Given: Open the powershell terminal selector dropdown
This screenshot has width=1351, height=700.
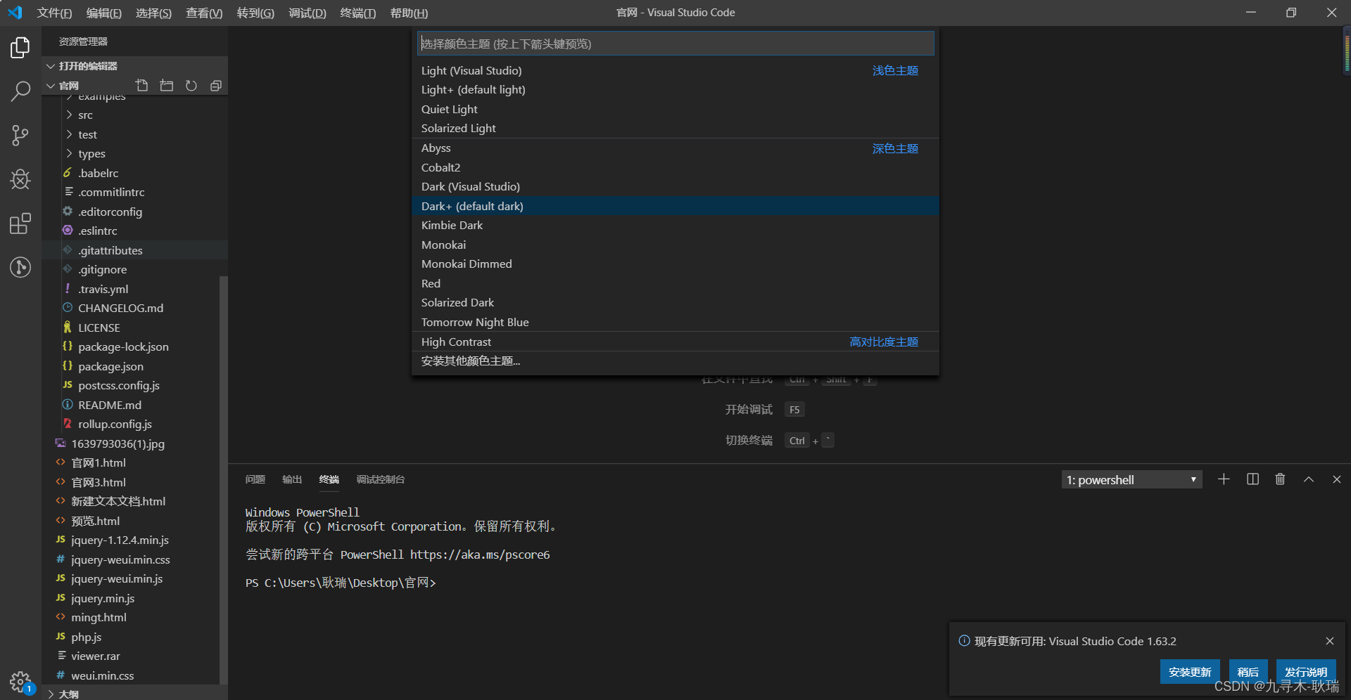Looking at the screenshot, I should [x=1131, y=480].
